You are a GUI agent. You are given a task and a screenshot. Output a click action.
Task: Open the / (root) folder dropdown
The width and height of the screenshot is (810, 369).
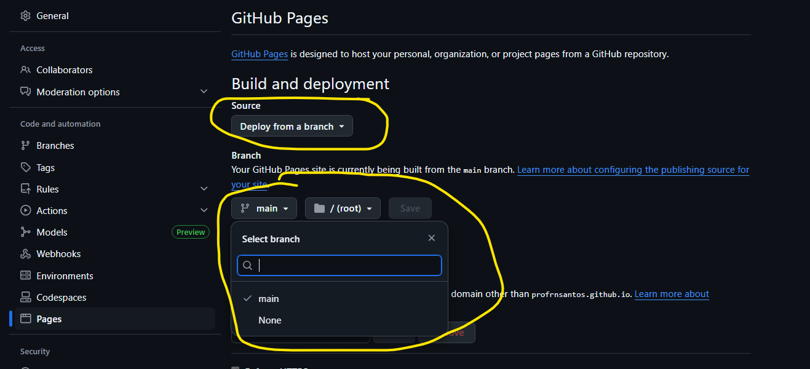coord(343,208)
